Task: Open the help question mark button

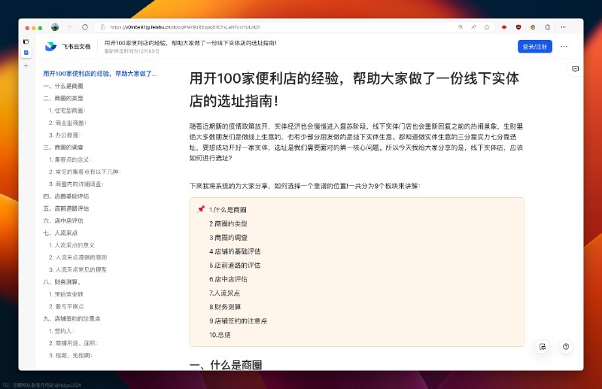Action: tap(566, 346)
